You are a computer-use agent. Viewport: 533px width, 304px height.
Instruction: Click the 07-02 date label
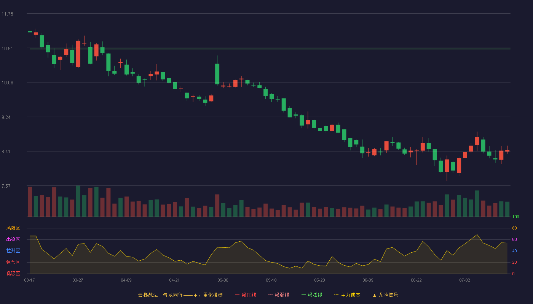click(x=464, y=280)
